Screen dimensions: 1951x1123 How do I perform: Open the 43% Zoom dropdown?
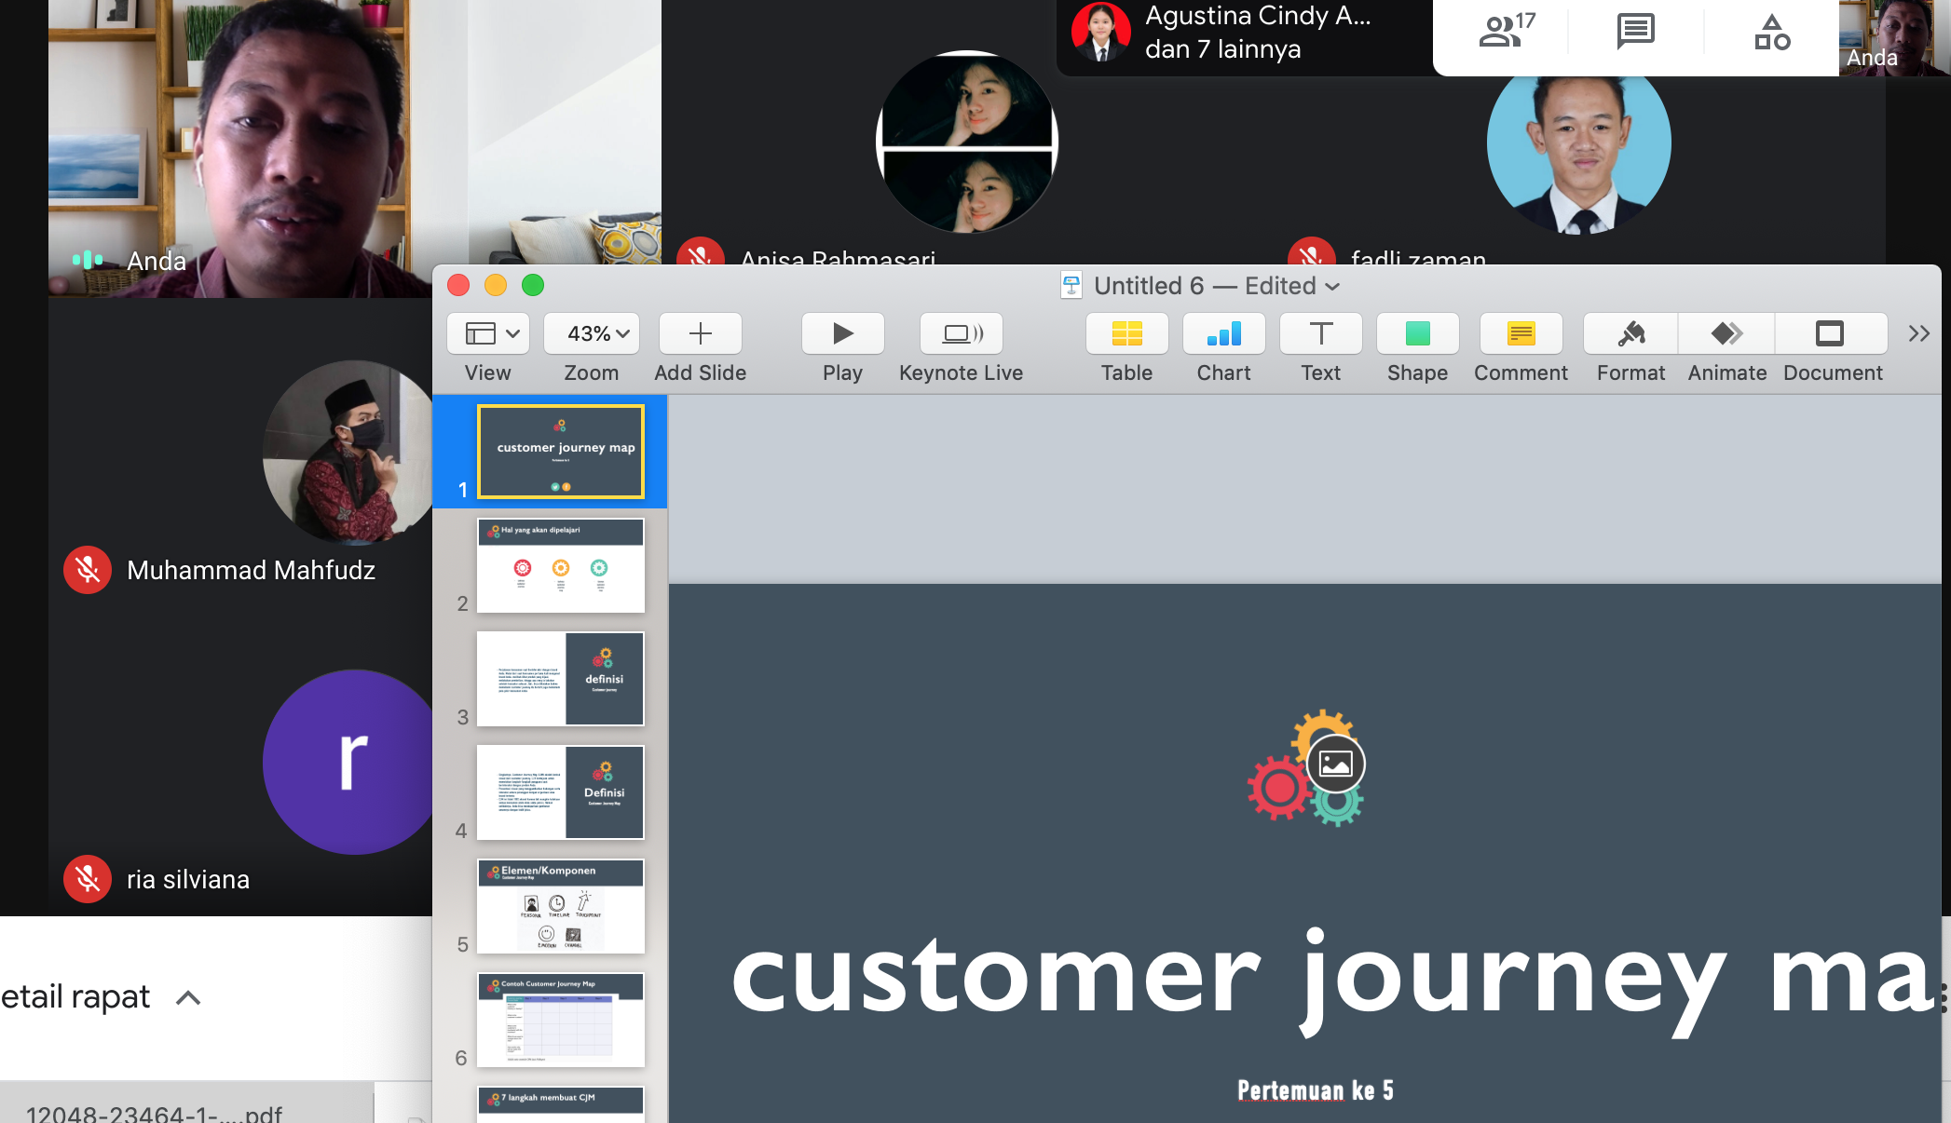(592, 333)
